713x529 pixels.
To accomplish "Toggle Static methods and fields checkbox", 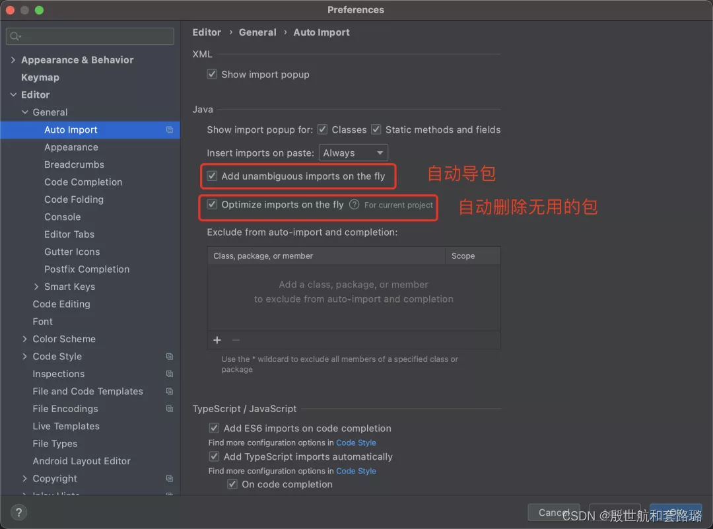I will 376,129.
